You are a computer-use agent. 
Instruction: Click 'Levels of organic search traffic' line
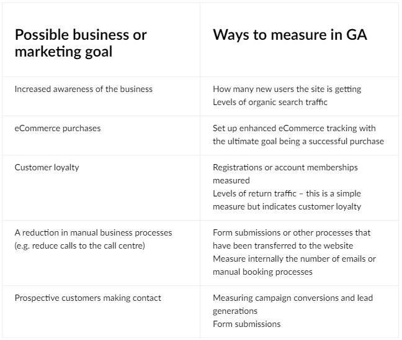coord(270,102)
